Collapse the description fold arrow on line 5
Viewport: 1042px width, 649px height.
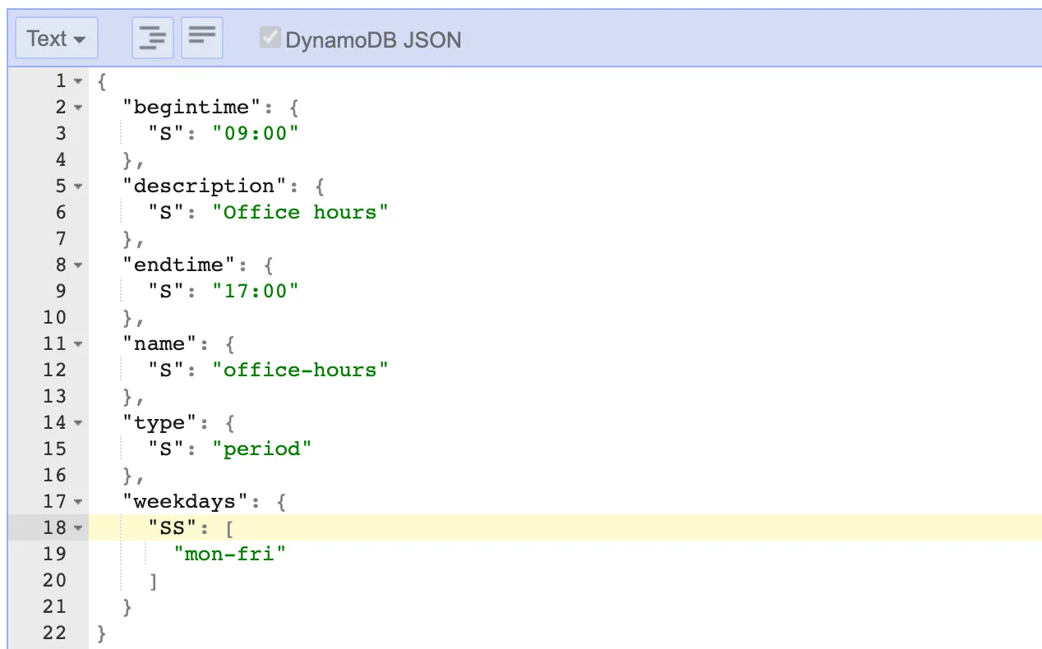point(78,186)
